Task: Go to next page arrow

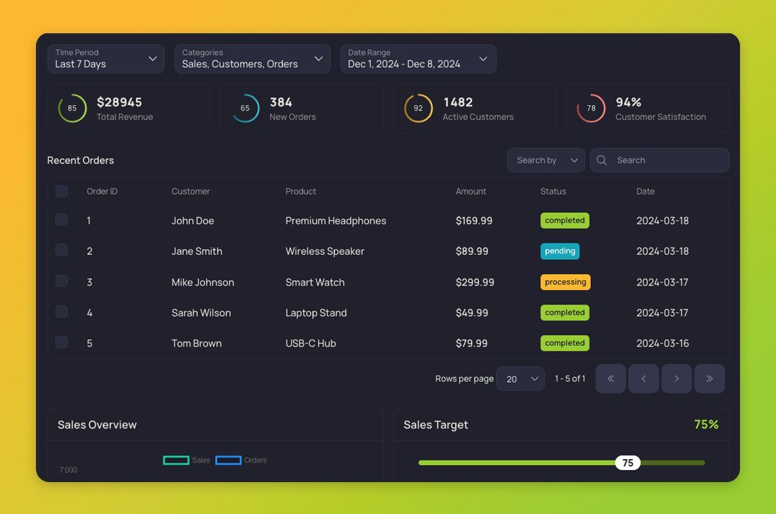Action: tap(676, 378)
